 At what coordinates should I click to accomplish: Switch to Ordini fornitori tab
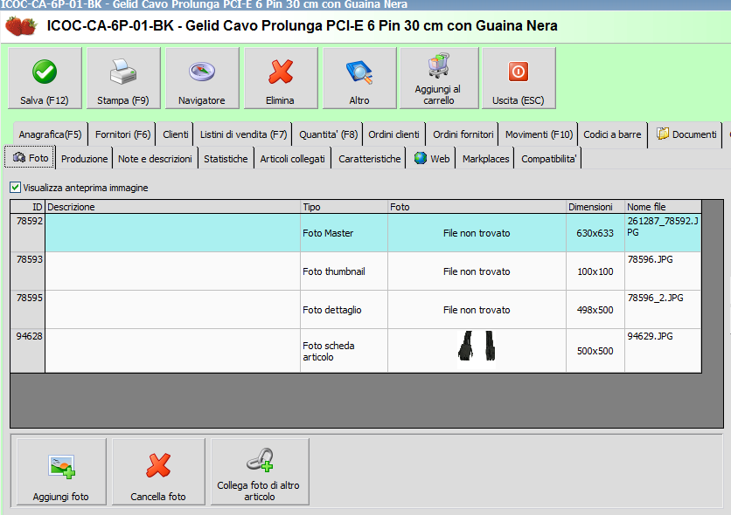pos(463,134)
